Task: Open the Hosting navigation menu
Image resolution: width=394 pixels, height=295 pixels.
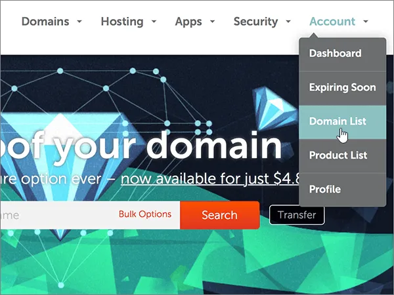Action: pos(122,22)
